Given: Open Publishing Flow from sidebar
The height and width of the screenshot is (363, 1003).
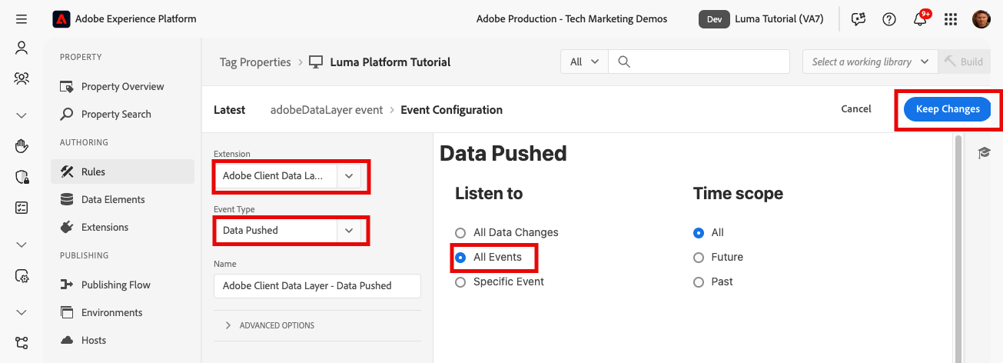Looking at the screenshot, I should pyautogui.click(x=115, y=285).
